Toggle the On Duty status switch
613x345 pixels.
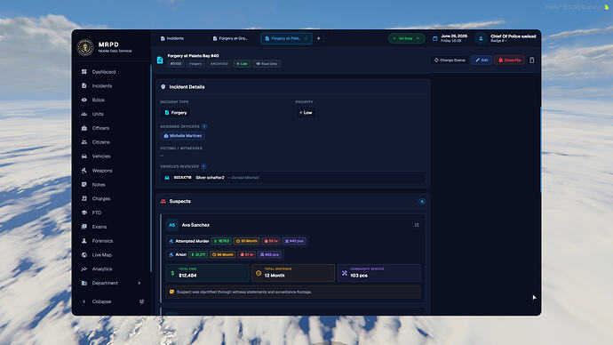coord(406,38)
